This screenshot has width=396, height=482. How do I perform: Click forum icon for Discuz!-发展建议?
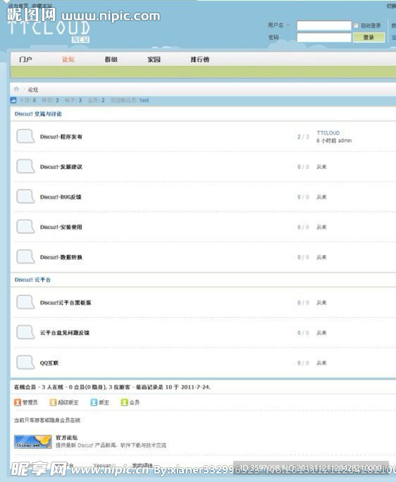coord(25,166)
